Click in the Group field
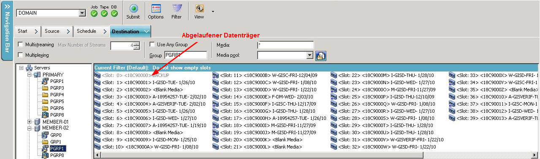 click(x=185, y=55)
